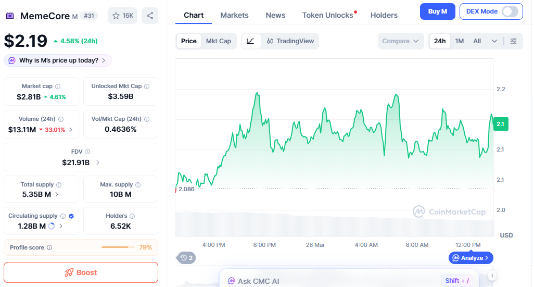Select 1M time range
Image resolution: width=534 pixels, height=287 pixels.
(x=460, y=41)
